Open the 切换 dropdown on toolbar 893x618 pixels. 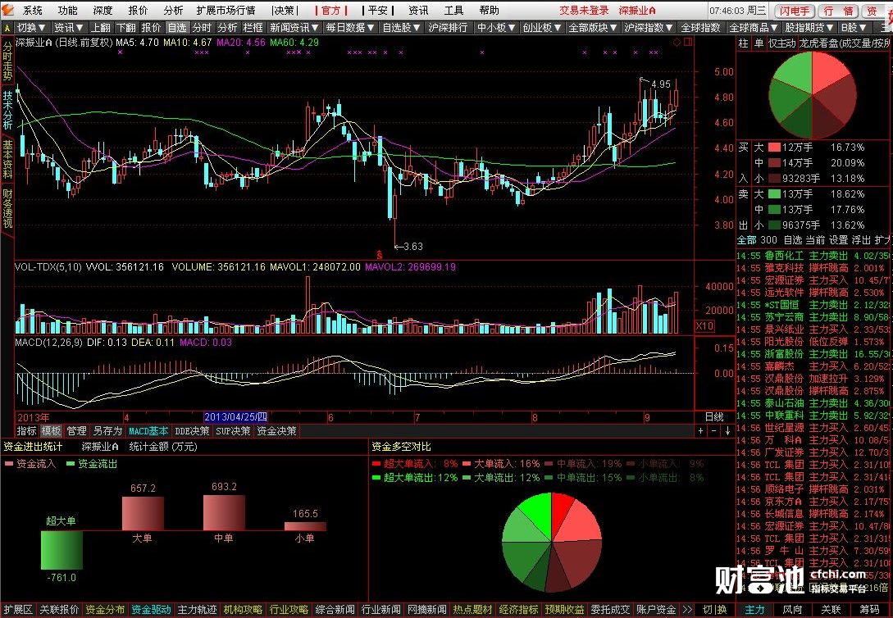pos(31,27)
